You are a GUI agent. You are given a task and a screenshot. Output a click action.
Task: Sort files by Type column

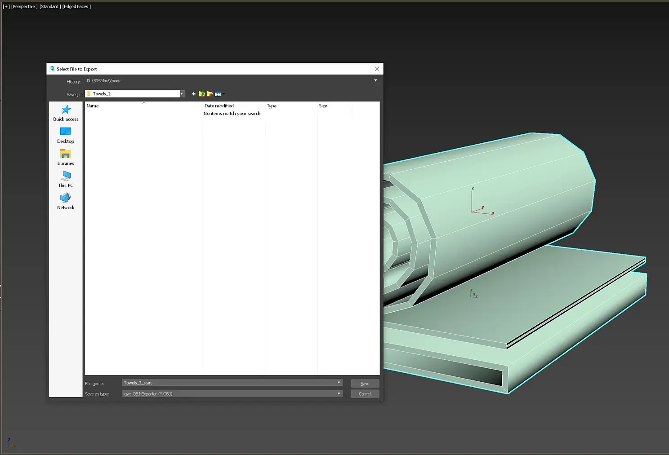(291, 106)
